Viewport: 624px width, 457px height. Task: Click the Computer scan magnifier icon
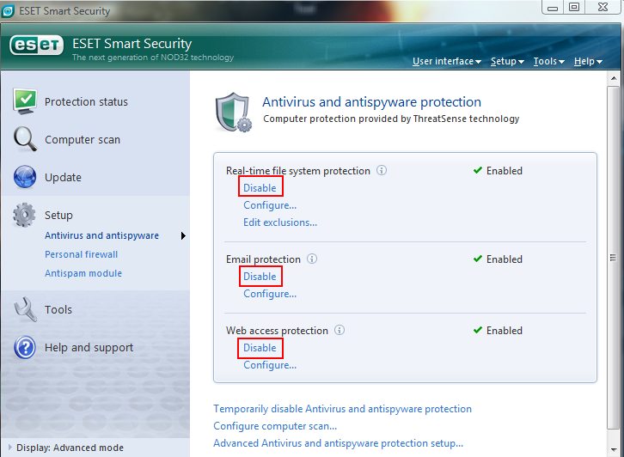tap(24, 139)
